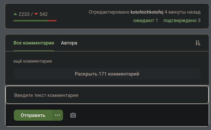The width and height of the screenshot is (211, 130).
Task: Focus the Введите текст комментария field
Action: (107, 95)
